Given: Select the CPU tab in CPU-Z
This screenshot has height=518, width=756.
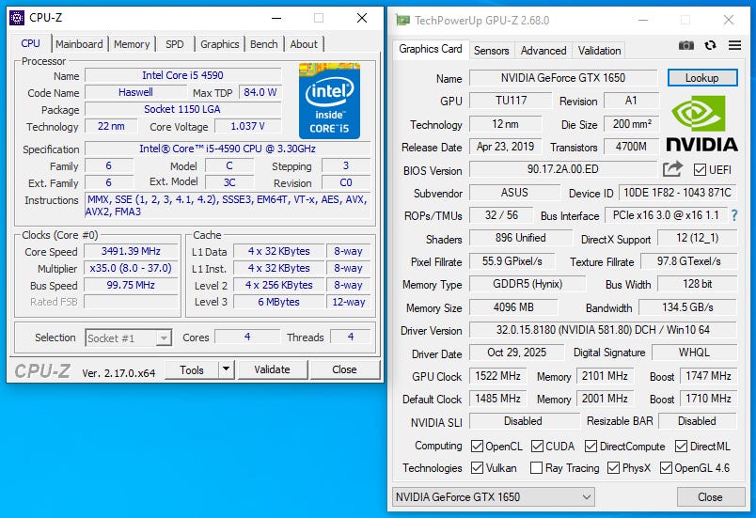Looking at the screenshot, I should [x=30, y=43].
